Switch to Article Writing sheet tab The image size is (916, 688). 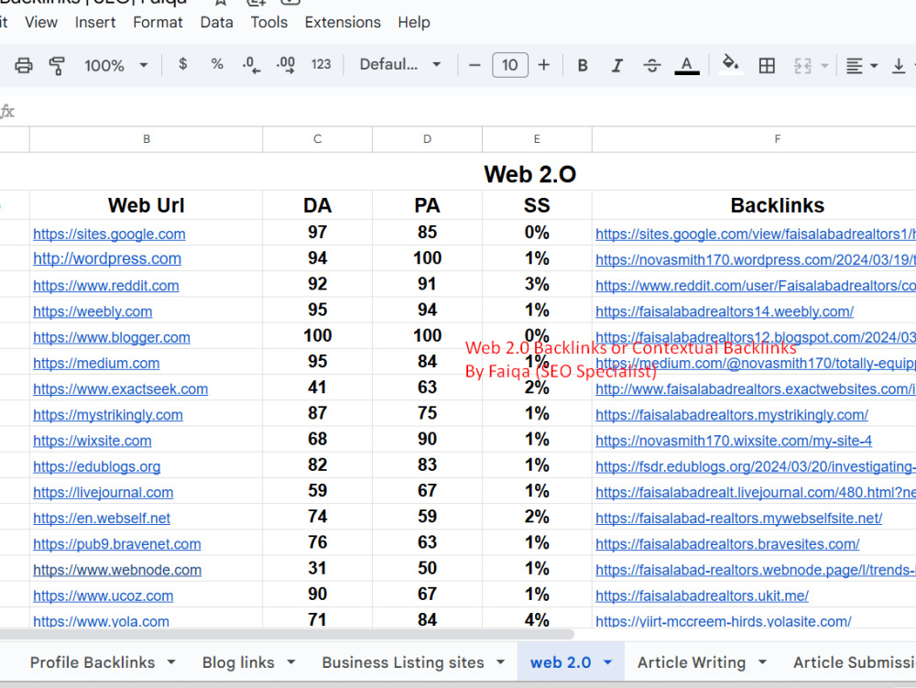tap(692, 662)
